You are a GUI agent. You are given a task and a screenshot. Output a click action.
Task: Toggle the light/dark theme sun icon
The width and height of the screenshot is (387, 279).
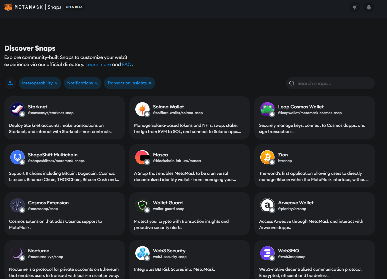[355, 7]
